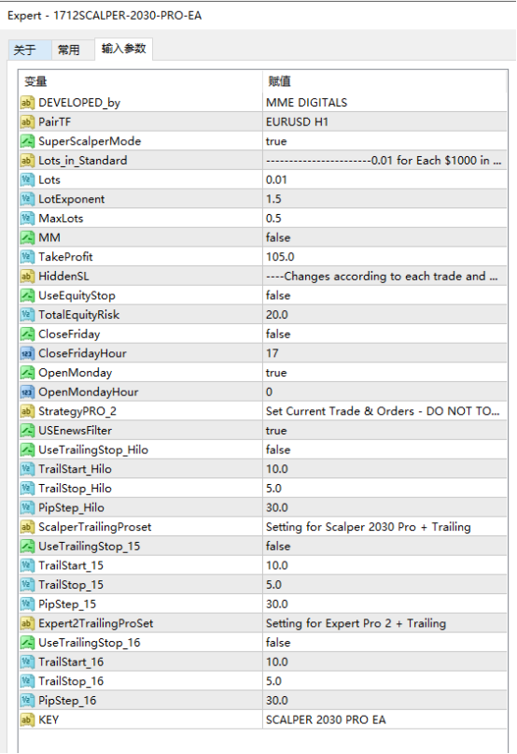Image resolution: width=517 pixels, height=754 pixels.
Task: Click the double icon beside TakeProfit
Action: (27, 257)
